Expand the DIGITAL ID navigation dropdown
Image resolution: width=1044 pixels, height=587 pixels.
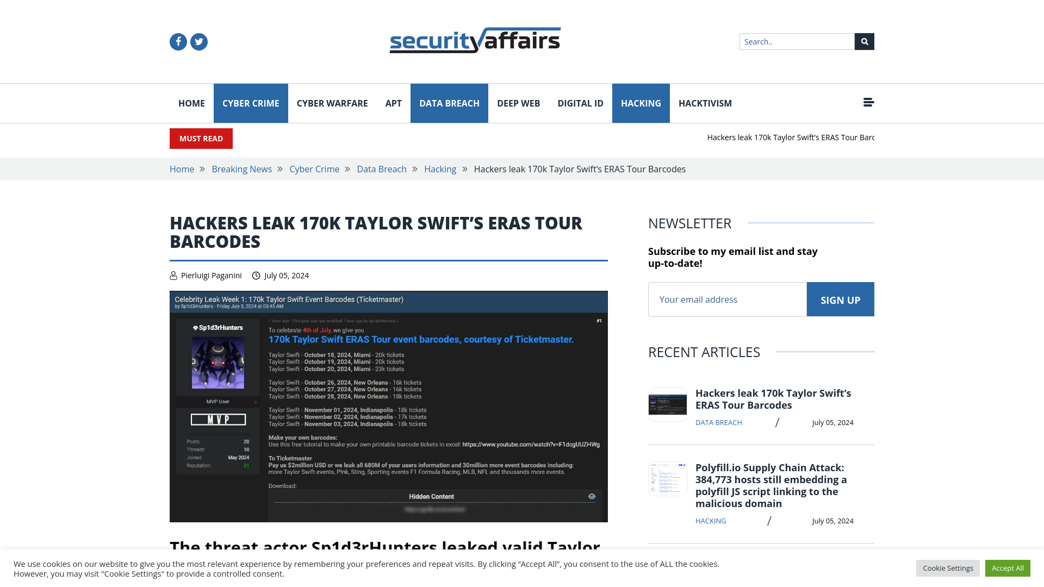point(580,103)
